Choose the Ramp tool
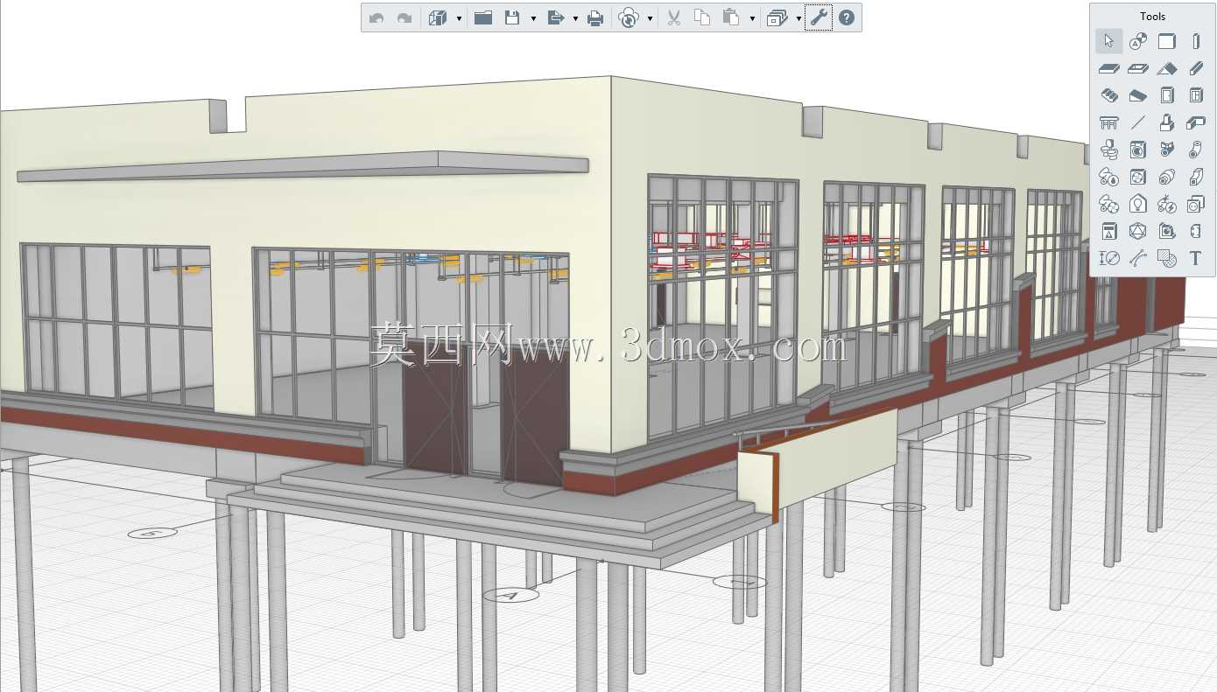 point(1137,95)
